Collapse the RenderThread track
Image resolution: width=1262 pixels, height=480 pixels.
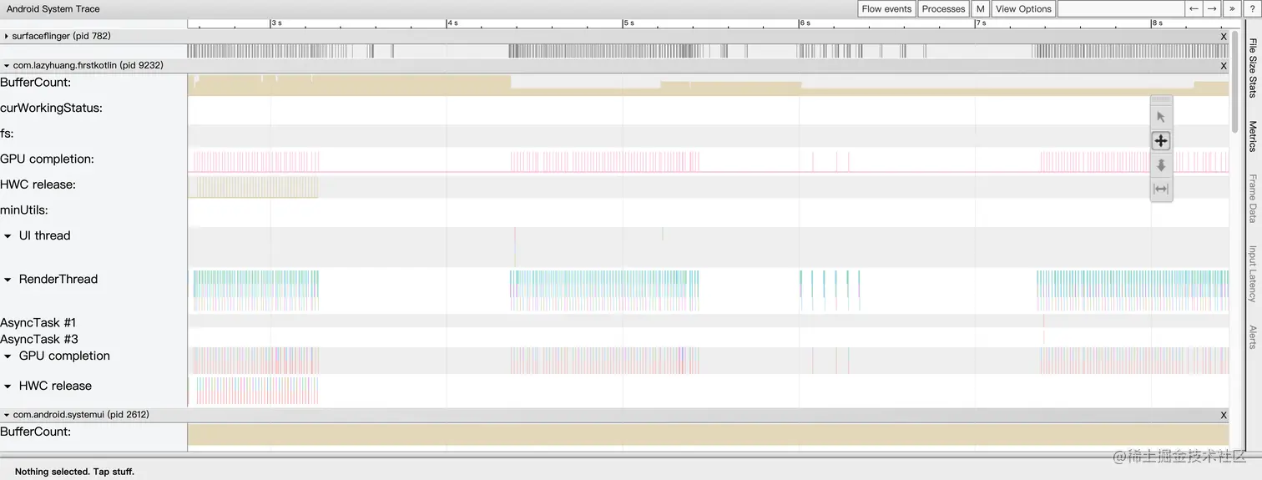click(x=8, y=280)
